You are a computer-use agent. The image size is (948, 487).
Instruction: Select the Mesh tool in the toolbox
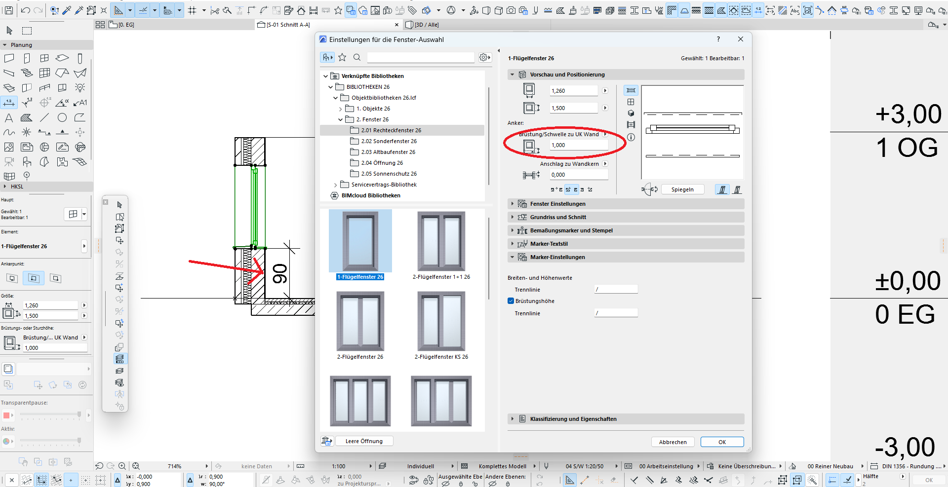pos(80,162)
